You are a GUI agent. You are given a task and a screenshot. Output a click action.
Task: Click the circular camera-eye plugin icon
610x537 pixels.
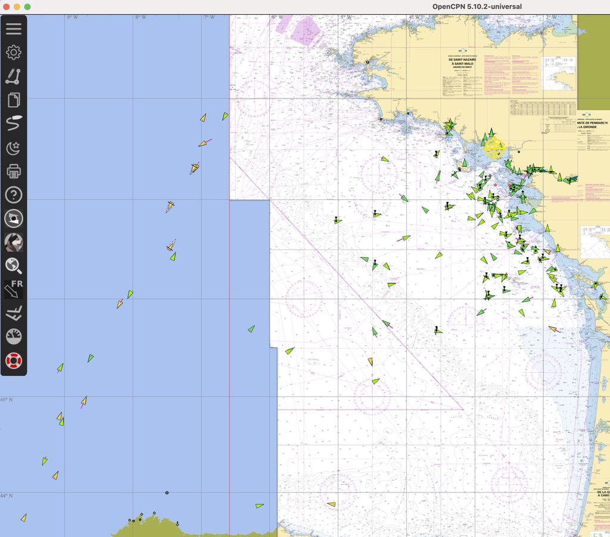point(14,218)
